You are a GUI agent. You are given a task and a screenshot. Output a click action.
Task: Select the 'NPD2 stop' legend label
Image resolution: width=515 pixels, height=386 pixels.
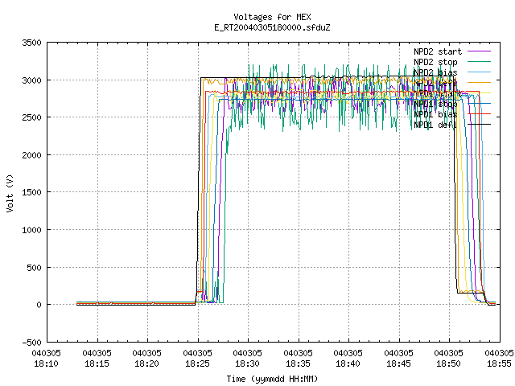click(435, 62)
